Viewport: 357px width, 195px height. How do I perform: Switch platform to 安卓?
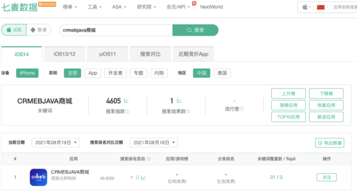click(39, 30)
